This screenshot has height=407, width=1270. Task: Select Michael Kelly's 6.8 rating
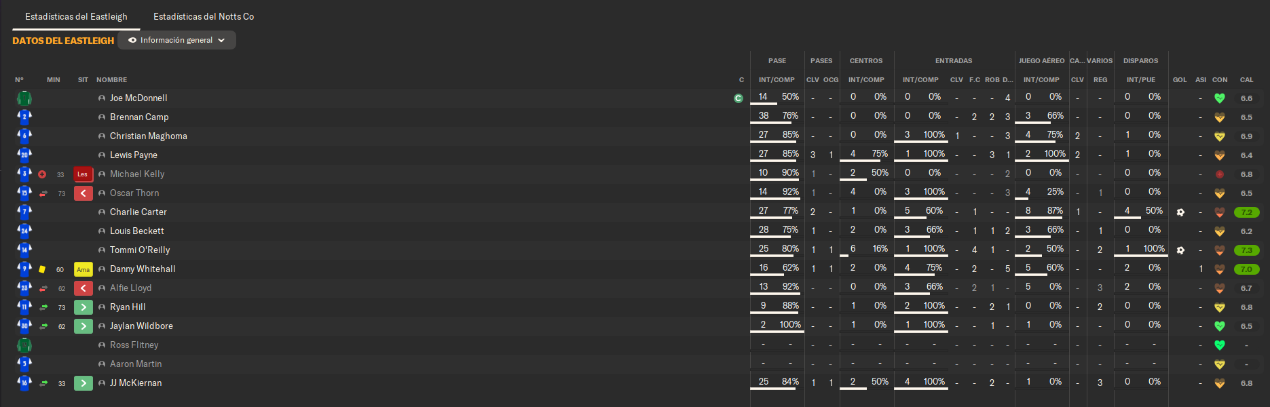tap(1247, 174)
